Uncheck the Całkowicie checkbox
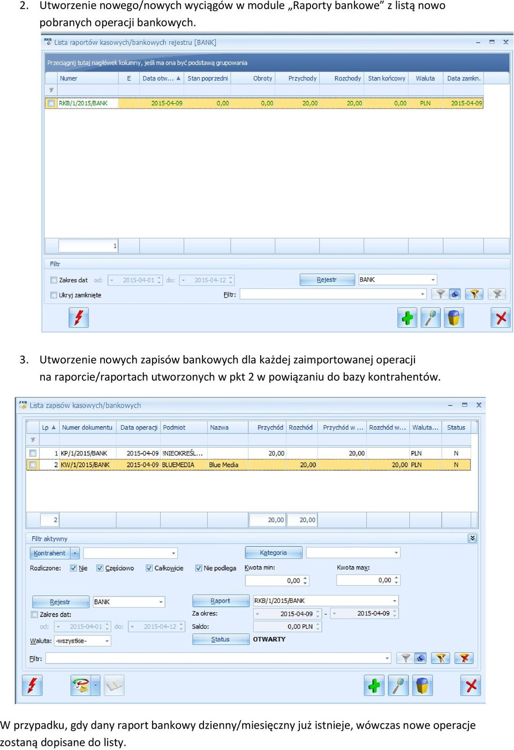Image resolution: width=514 pixels, height=750 pixels. [149, 568]
